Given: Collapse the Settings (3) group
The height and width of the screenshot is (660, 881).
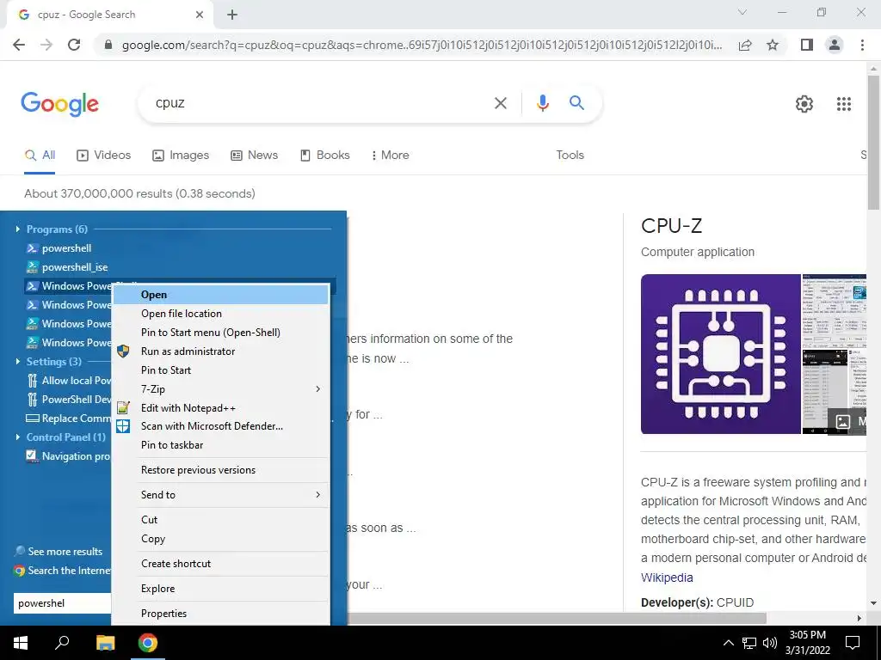Looking at the screenshot, I should [x=18, y=362].
